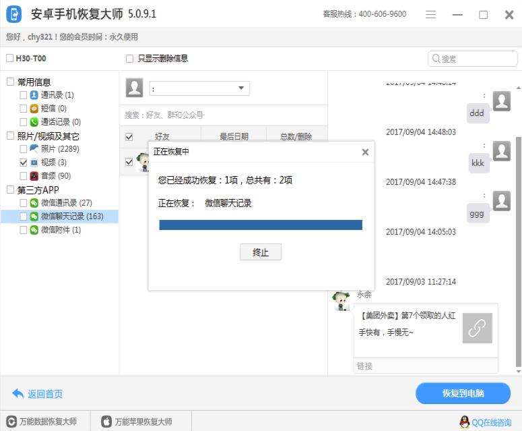
Task: Open 万能数据恢复大师 link
Action: pyautogui.click(x=48, y=422)
